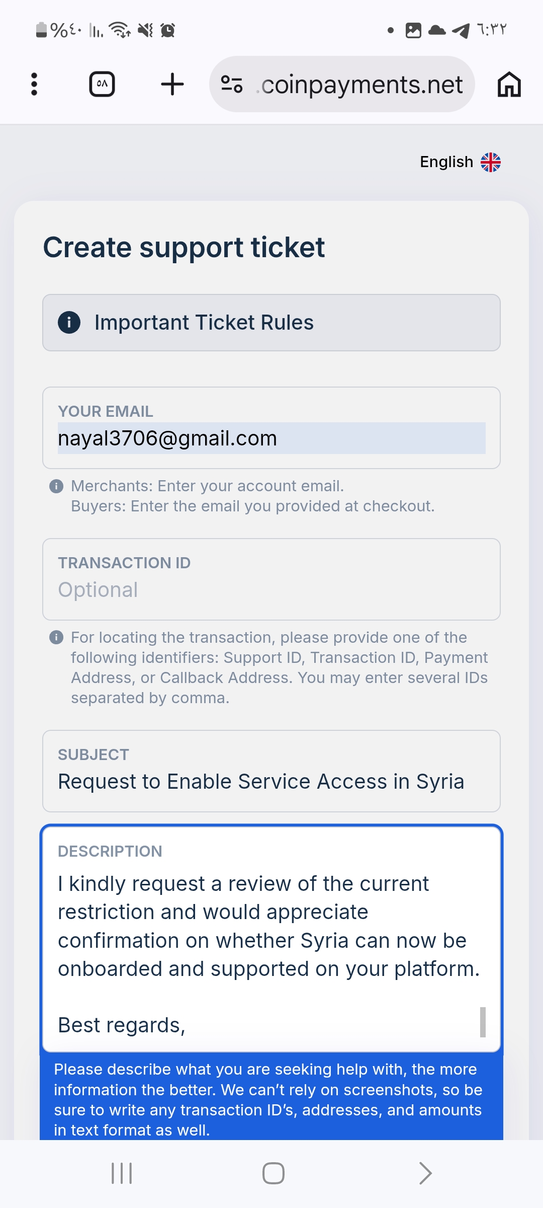The width and height of the screenshot is (543, 1208).
Task: Tap the info icon beside transaction locating hint
Action: point(56,638)
